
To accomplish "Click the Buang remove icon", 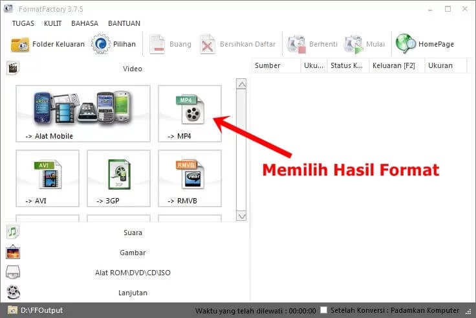I will [x=157, y=45].
